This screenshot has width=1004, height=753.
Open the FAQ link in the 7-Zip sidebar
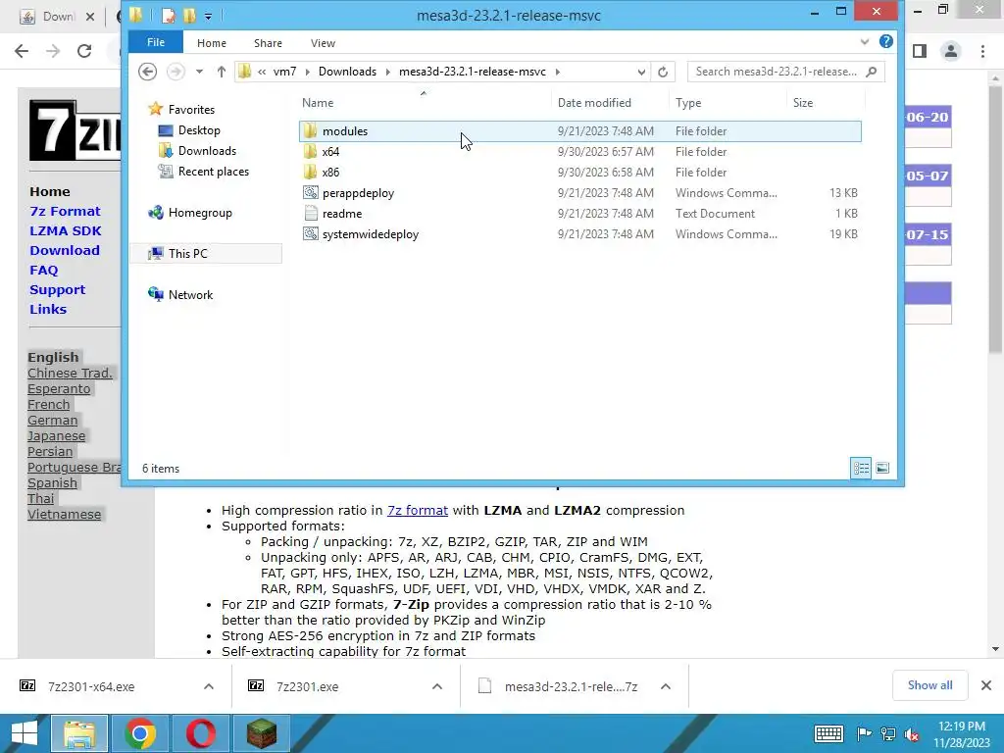(x=43, y=271)
